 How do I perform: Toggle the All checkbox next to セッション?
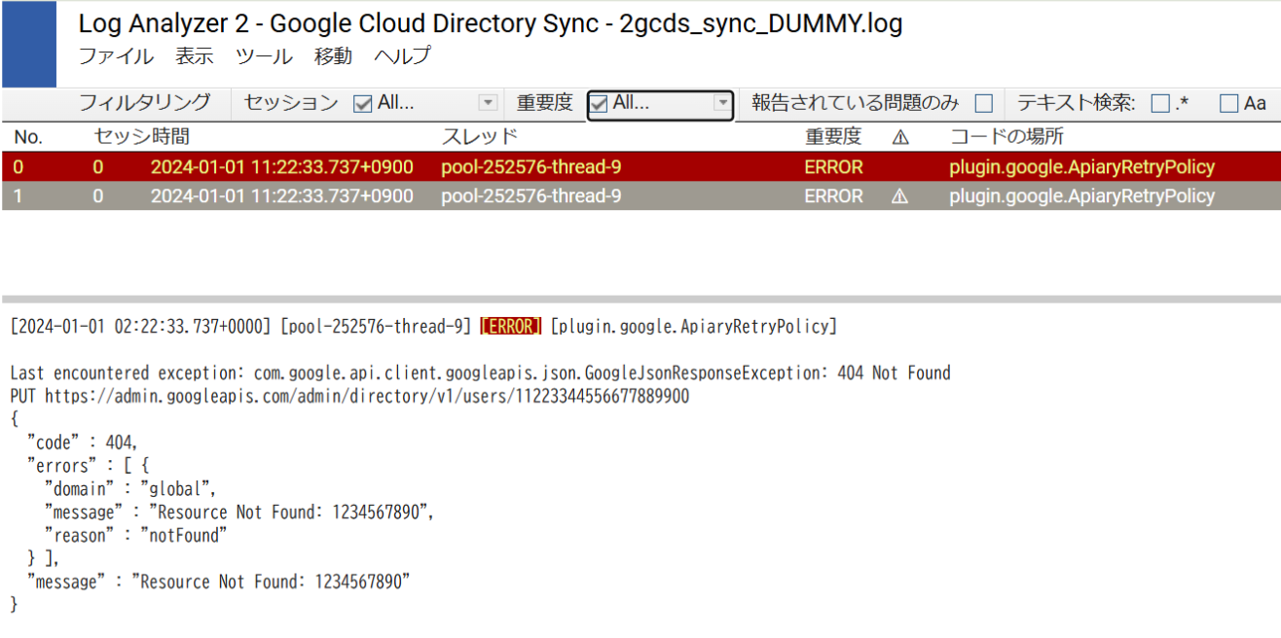(x=361, y=103)
